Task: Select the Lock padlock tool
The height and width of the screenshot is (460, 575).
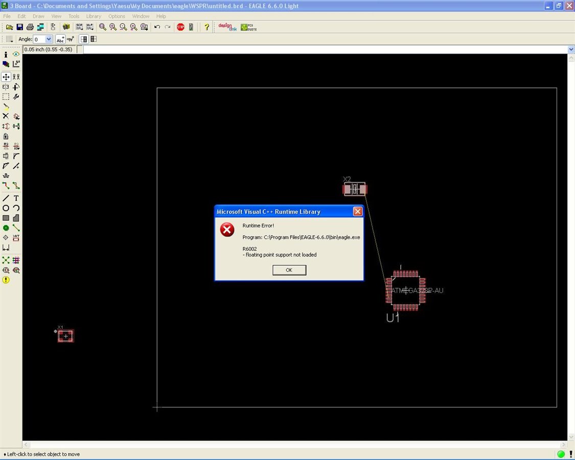Action: [6, 136]
